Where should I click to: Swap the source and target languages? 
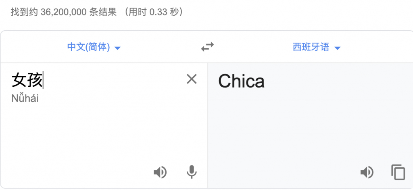[x=207, y=47]
